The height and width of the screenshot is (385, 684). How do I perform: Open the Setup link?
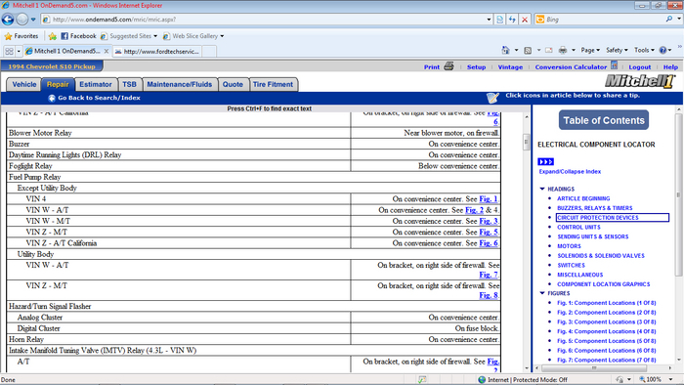pos(476,67)
